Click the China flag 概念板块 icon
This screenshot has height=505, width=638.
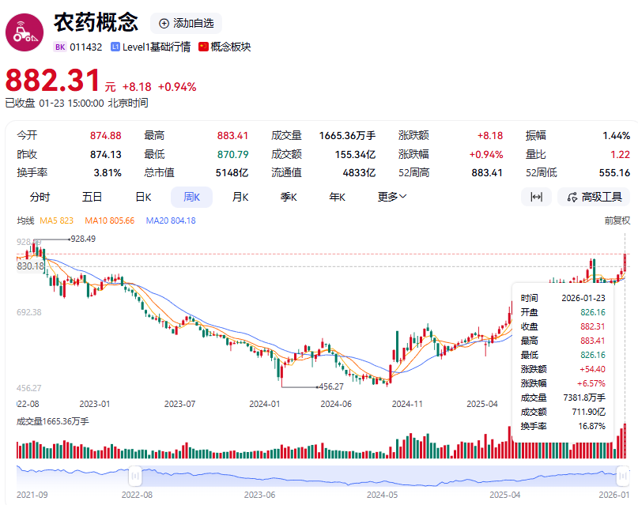pyautogui.click(x=204, y=47)
